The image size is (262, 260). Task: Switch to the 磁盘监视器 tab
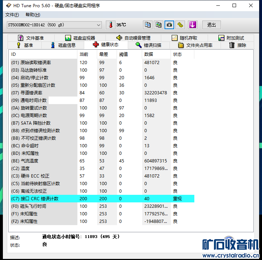coord(80,38)
